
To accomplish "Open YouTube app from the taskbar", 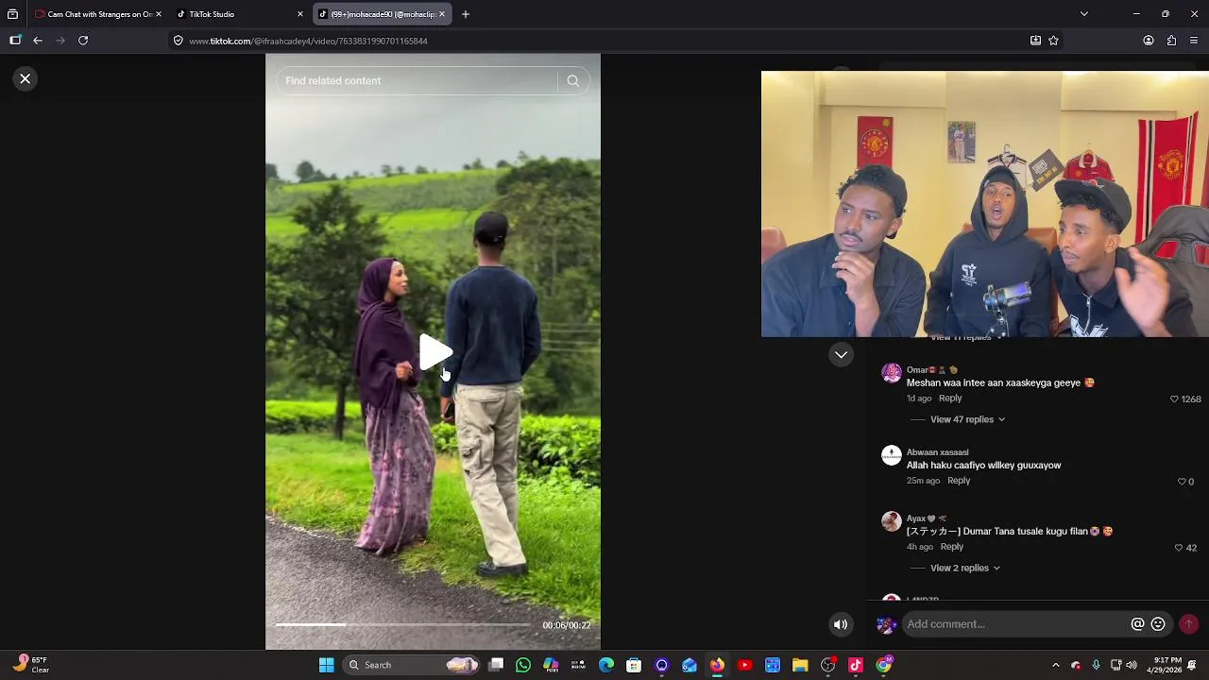I will pos(744,665).
